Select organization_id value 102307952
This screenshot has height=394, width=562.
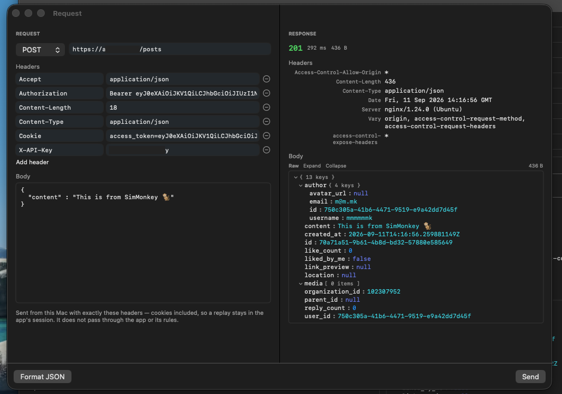[384, 292]
